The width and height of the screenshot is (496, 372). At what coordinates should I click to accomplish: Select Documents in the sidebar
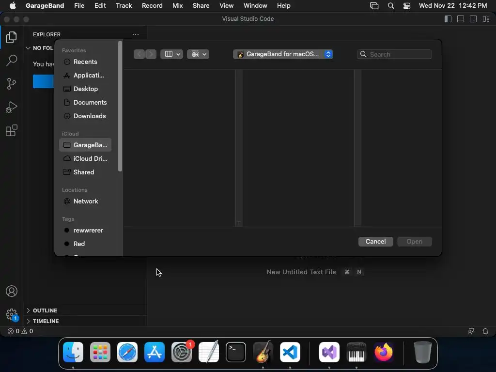pyautogui.click(x=85, y=103)
